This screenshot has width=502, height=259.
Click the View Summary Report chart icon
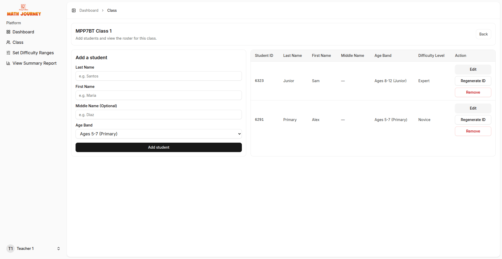tap(8, 63)
